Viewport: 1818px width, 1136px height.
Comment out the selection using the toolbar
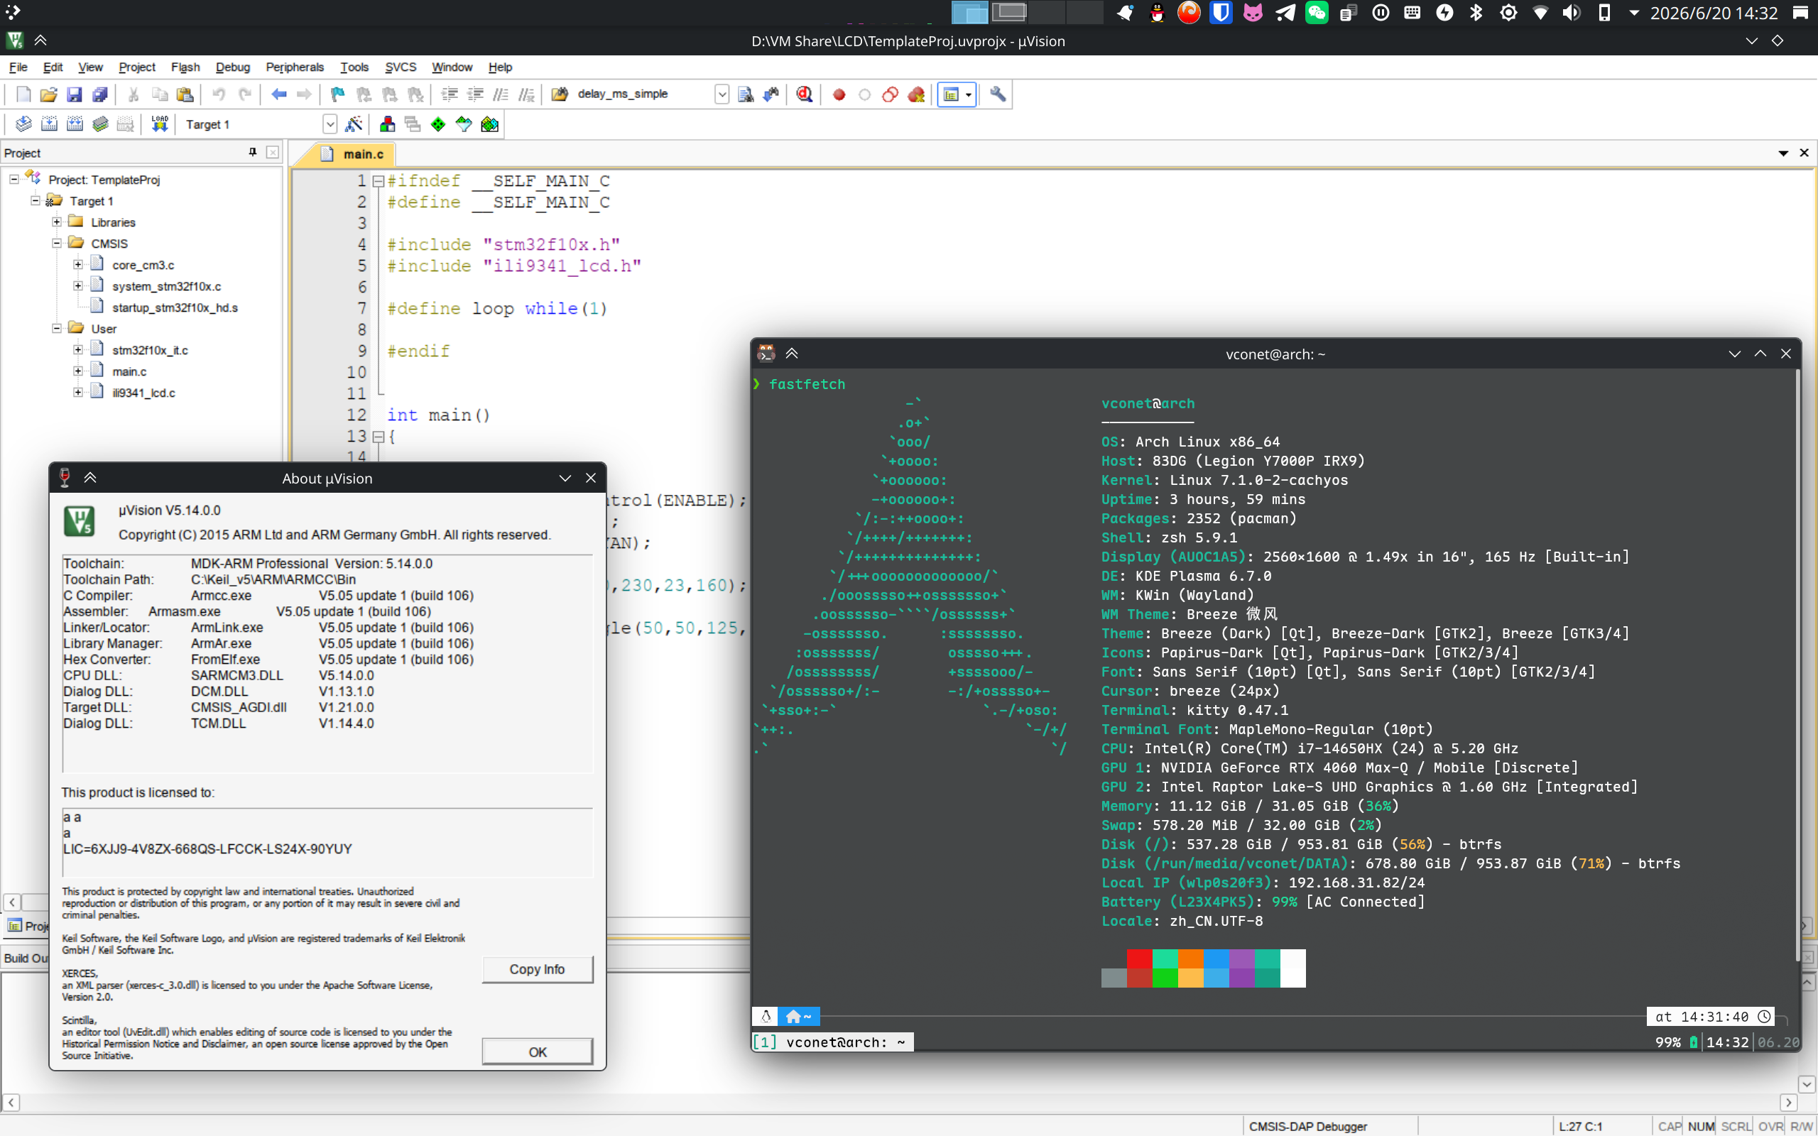(501, 94)
